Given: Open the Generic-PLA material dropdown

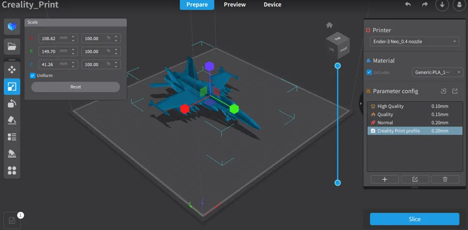Looking at the screenshot, I should tap(438, 72).
